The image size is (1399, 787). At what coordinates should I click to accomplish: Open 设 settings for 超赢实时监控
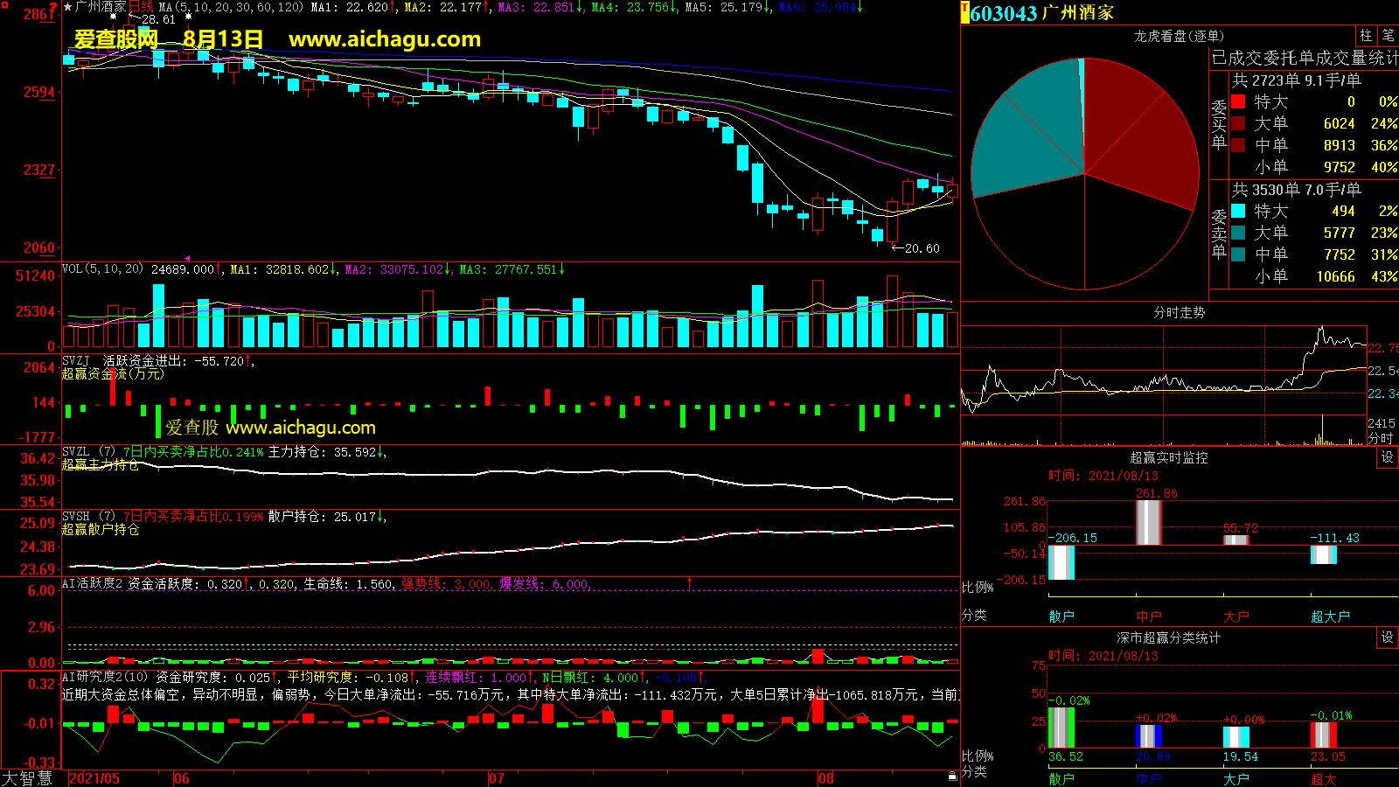[1387, 457]
